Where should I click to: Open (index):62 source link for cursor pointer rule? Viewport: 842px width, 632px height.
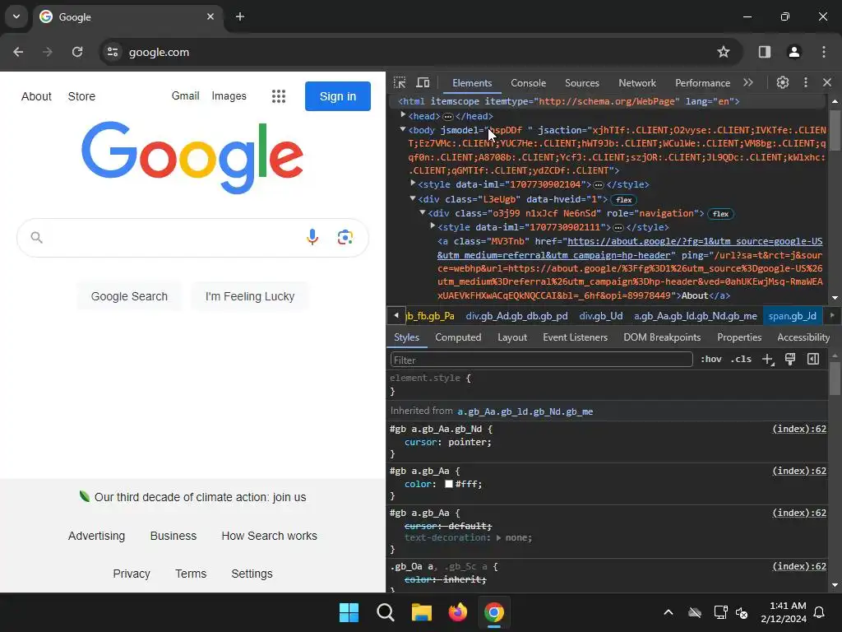pos(799,429)
